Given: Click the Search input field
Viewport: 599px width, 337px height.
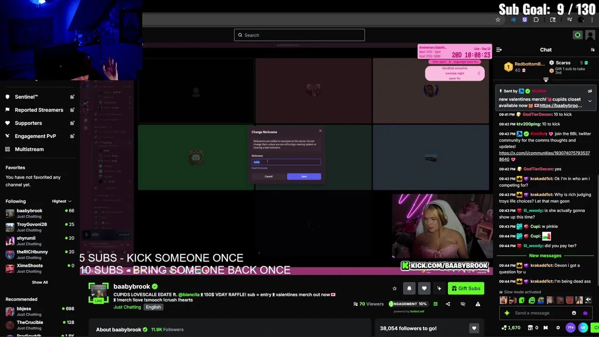Looking at the screenshot, I should (x=299, y=35).
